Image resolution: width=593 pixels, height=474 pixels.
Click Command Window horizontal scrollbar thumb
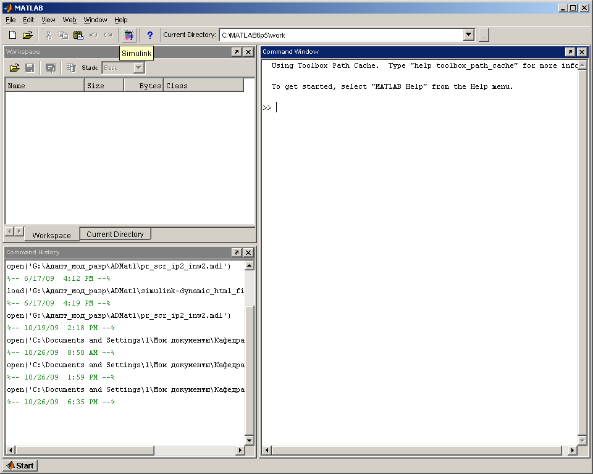point(417,450)
